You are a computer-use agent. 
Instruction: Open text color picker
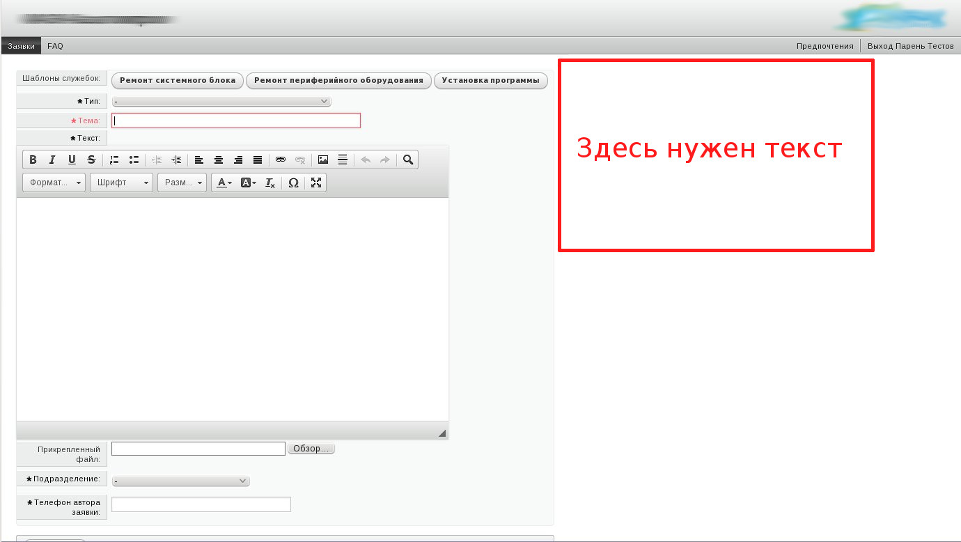point(224,183)
